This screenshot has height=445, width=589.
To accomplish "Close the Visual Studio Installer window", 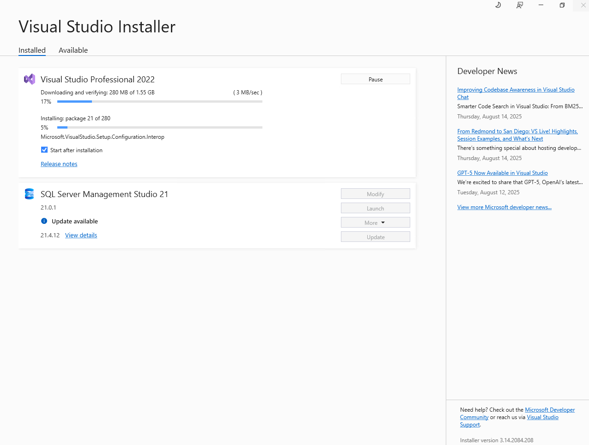I will [x=583, y=5].
